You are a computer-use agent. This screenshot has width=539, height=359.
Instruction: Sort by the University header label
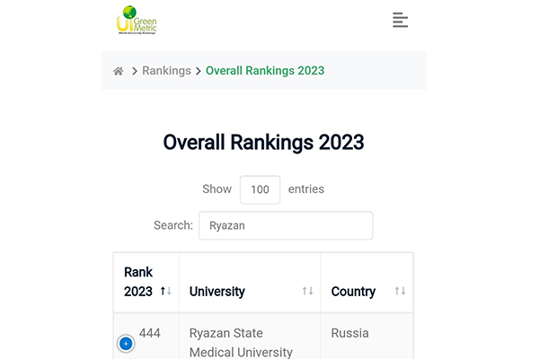[x=217, y=291]
